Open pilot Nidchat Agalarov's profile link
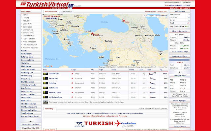The height and width of the screenshot is (131, 211). click(x=55, y=97)
